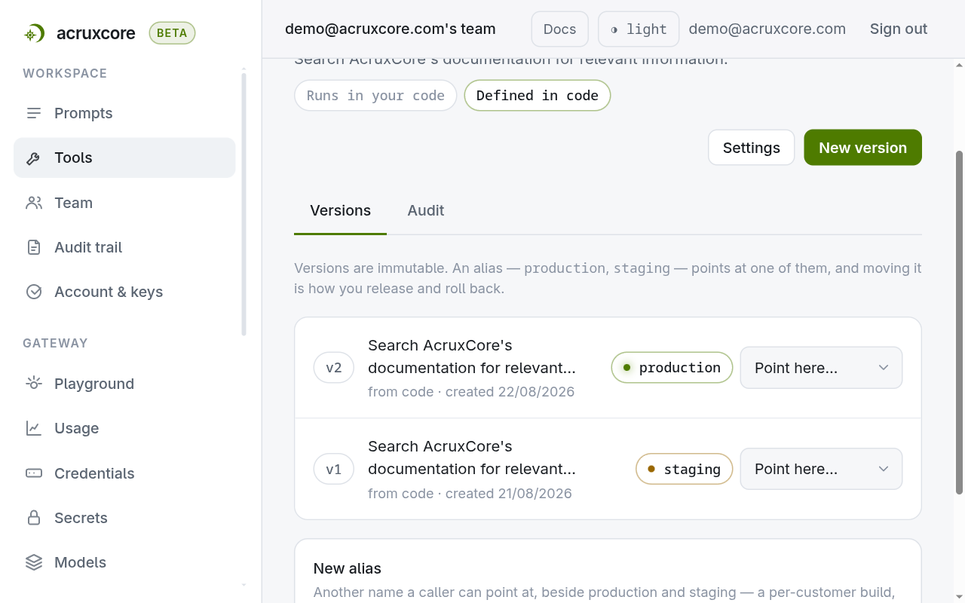Screen dimensions: 965x603
Task: Open the Point here dropdown for v1
Action: (821, 469)
